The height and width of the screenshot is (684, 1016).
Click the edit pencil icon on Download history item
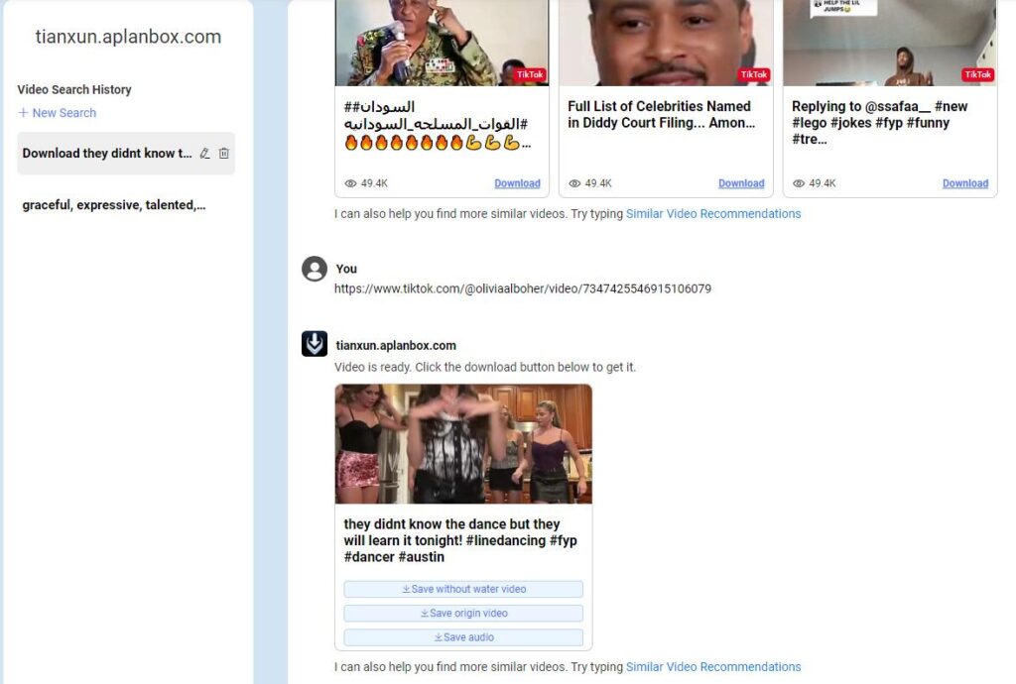204,154
